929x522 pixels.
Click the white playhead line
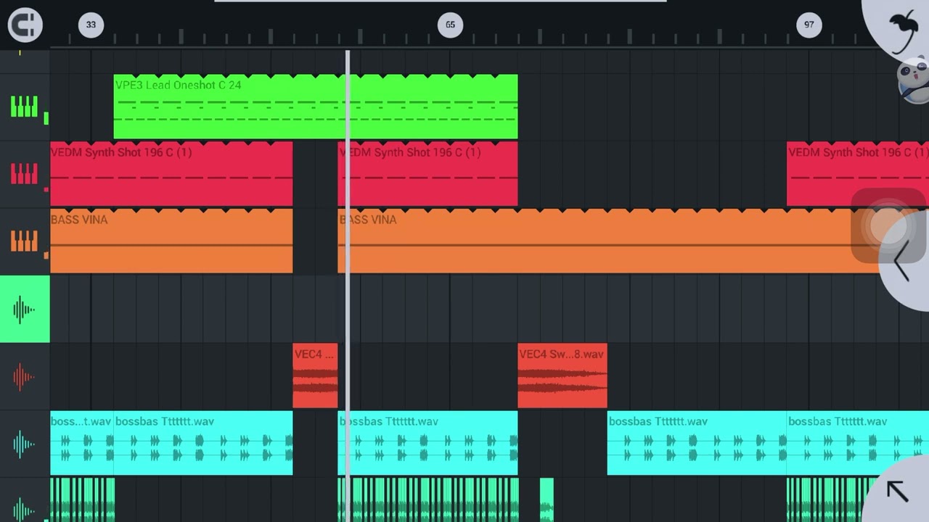[x=348, y=286]
